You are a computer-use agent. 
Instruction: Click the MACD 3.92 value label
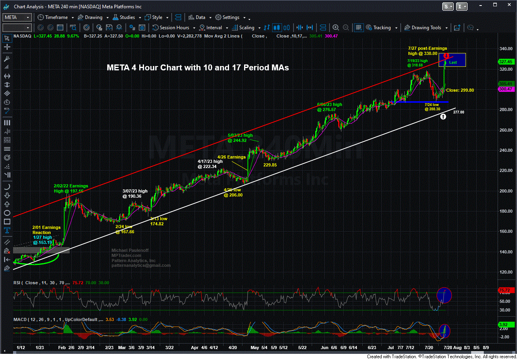coord(506,324)
